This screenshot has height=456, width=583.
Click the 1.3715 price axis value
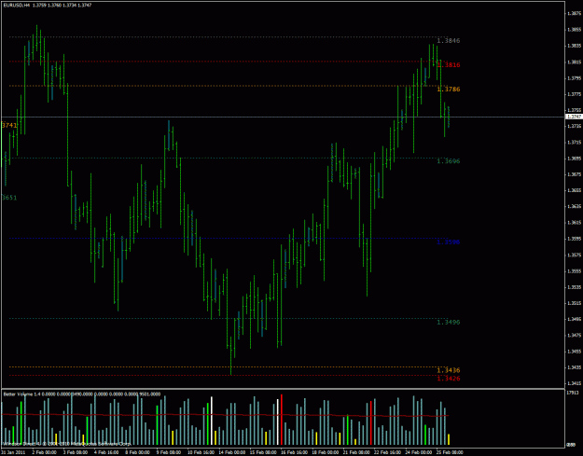[x=575, y=143]
